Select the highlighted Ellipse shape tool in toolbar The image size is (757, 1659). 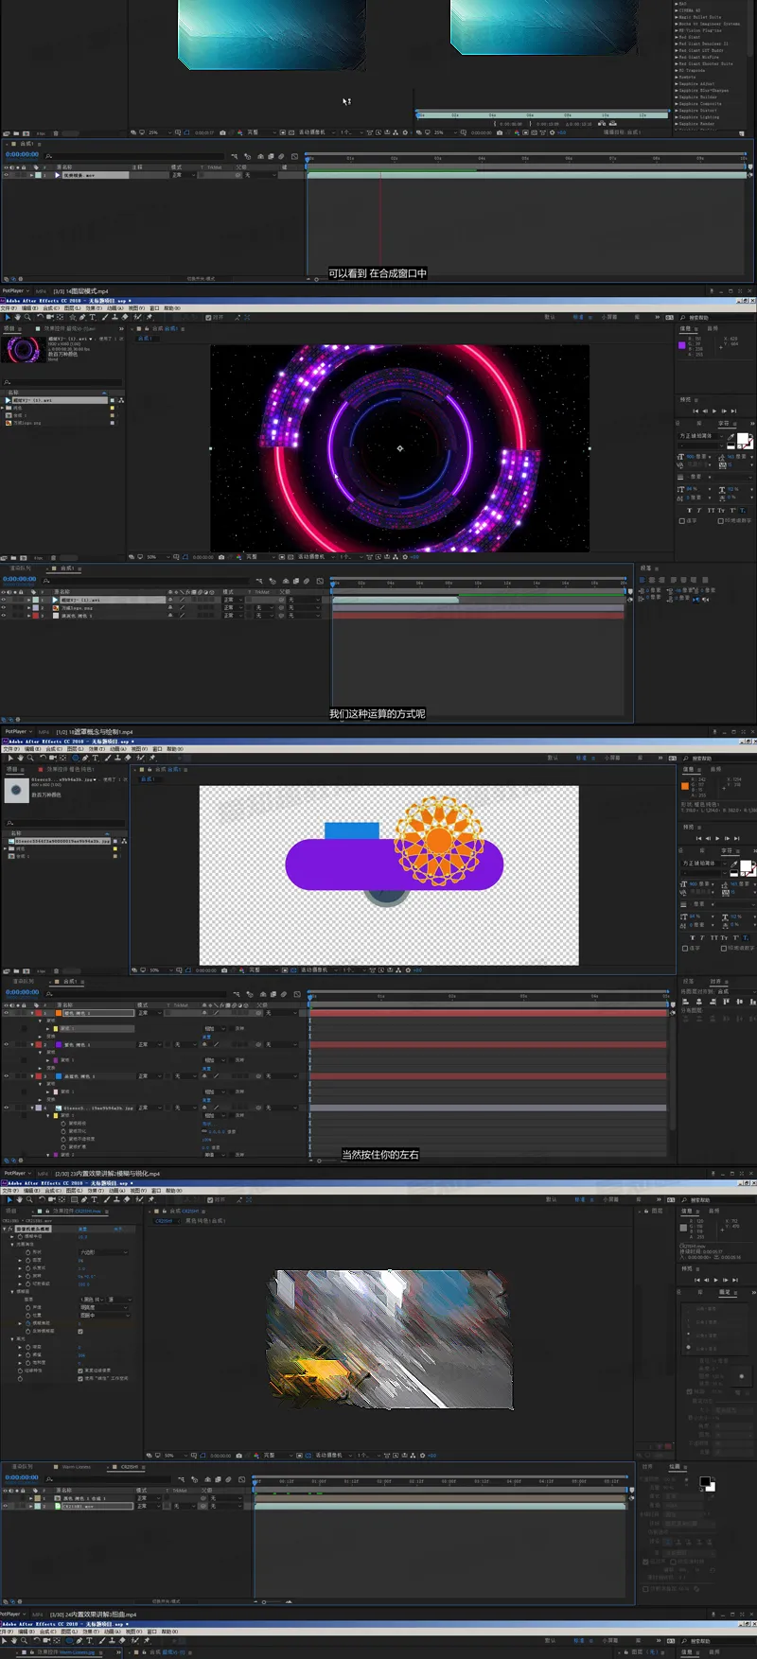tap(75, 758)
